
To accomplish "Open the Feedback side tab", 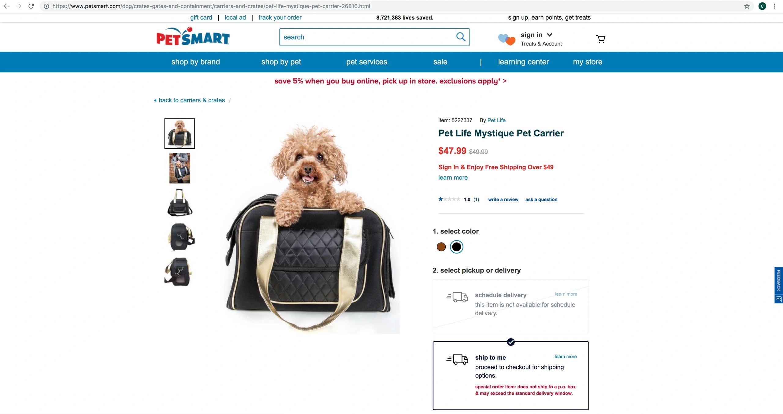I will point(779,285).
